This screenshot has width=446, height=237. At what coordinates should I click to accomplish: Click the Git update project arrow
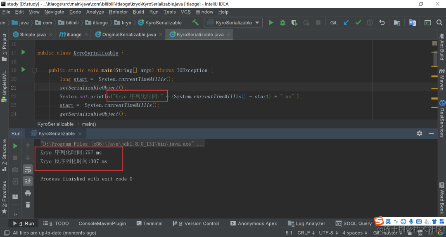tap(346, 22)
